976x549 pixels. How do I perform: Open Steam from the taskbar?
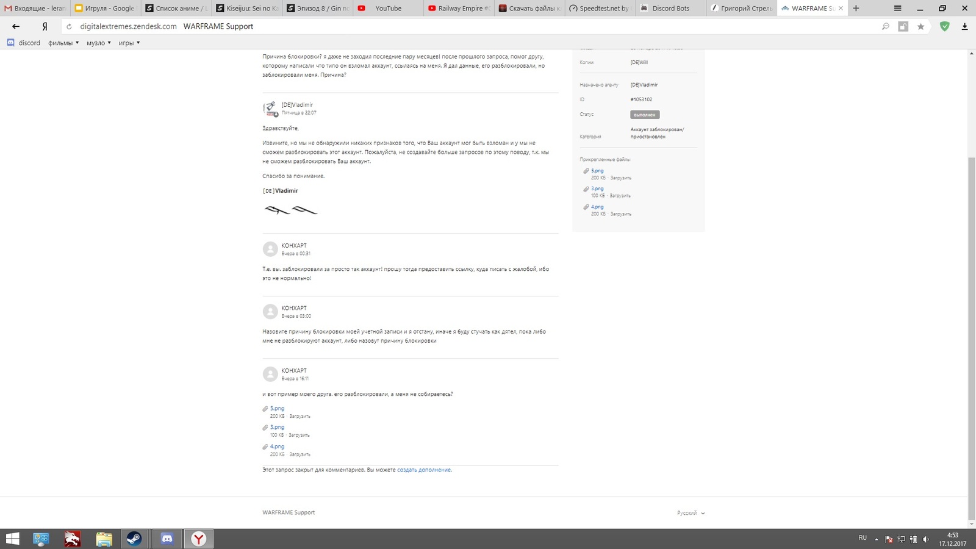pos(134,539)
